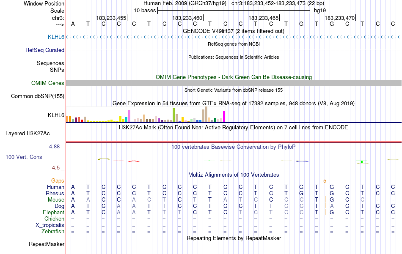Click the X_tropicalis species label

pyautogui.click(x=50, y=225)
